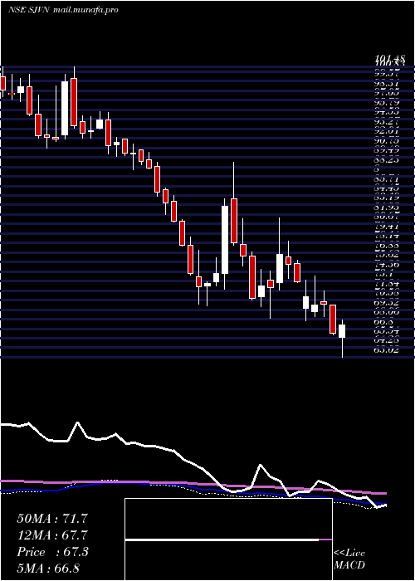This screenshot has height=581, width=415.
Task: Click the 12MA : 67.7 readout
Action: [x=52, y=535]
